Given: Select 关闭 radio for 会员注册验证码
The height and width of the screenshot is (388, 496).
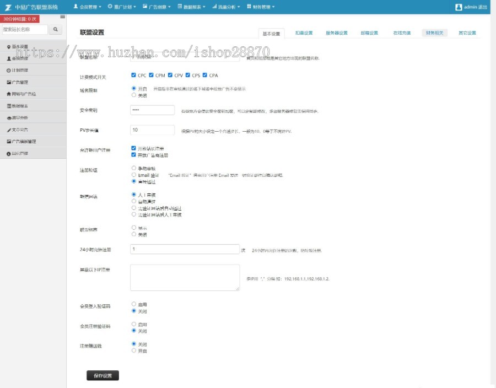Looking at the screenshot, I should pos(134,331).
